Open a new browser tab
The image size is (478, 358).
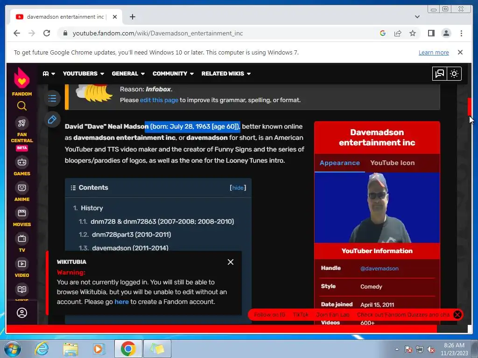click(x=132, y=17)
